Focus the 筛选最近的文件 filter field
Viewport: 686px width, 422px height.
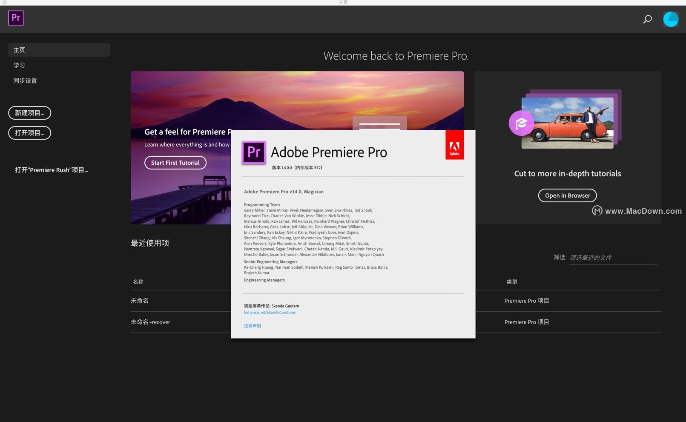(x=613, y=258)
